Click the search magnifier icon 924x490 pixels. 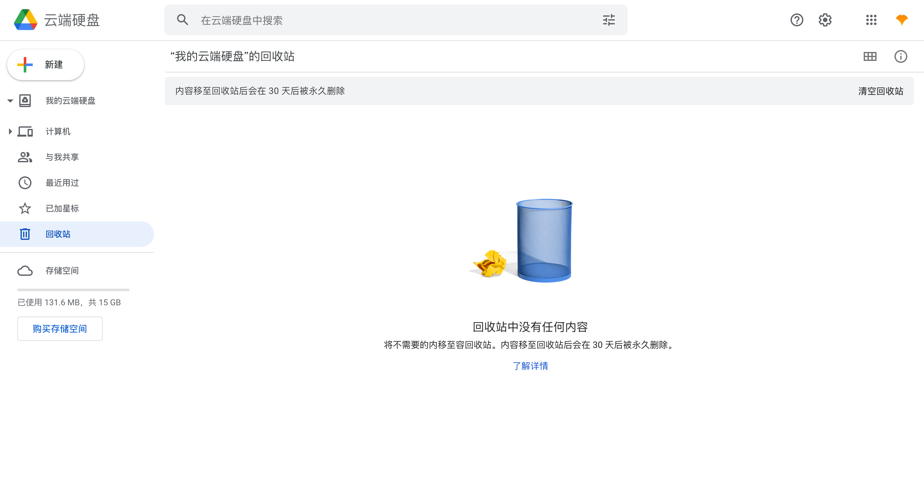click(x=183, y=20)
